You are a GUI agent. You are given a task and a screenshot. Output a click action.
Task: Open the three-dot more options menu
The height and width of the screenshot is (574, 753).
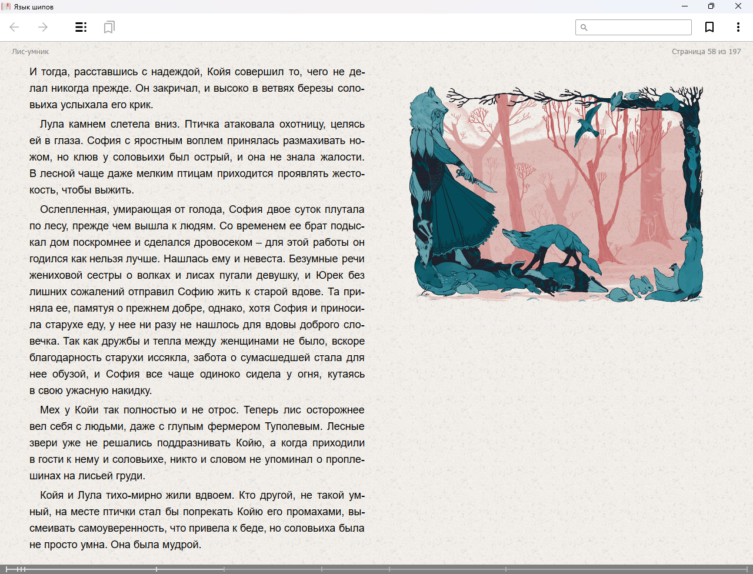[738, 27]
